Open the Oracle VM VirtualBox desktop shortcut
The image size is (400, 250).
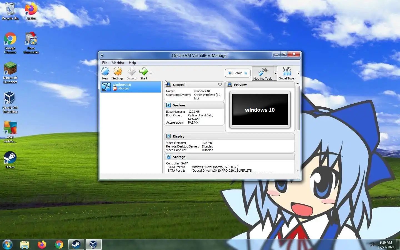tap(10, 102)
